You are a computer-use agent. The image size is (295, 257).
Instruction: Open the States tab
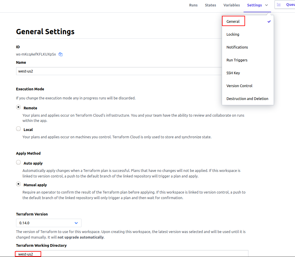pyautogui.click(x=210, y=5)
